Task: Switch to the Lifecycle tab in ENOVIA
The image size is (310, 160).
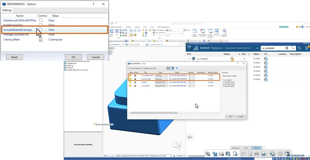Action: (x=235, y=148)
